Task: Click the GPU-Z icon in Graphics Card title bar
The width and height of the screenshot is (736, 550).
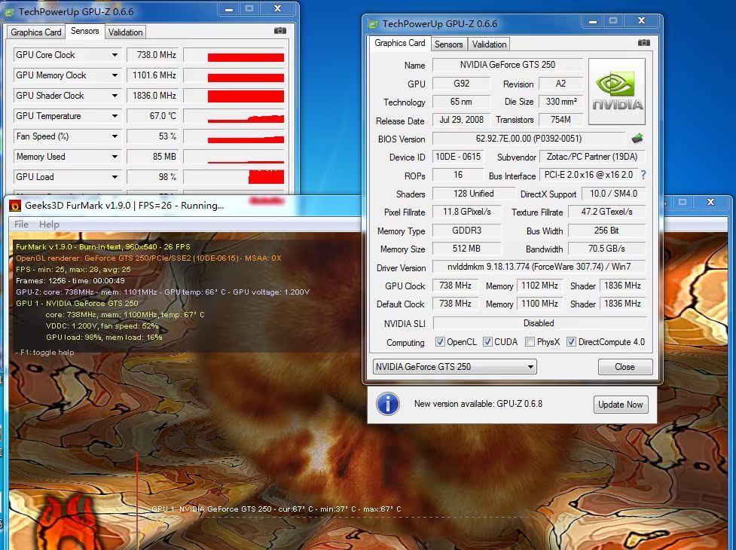Action: [x=373, y=23]
